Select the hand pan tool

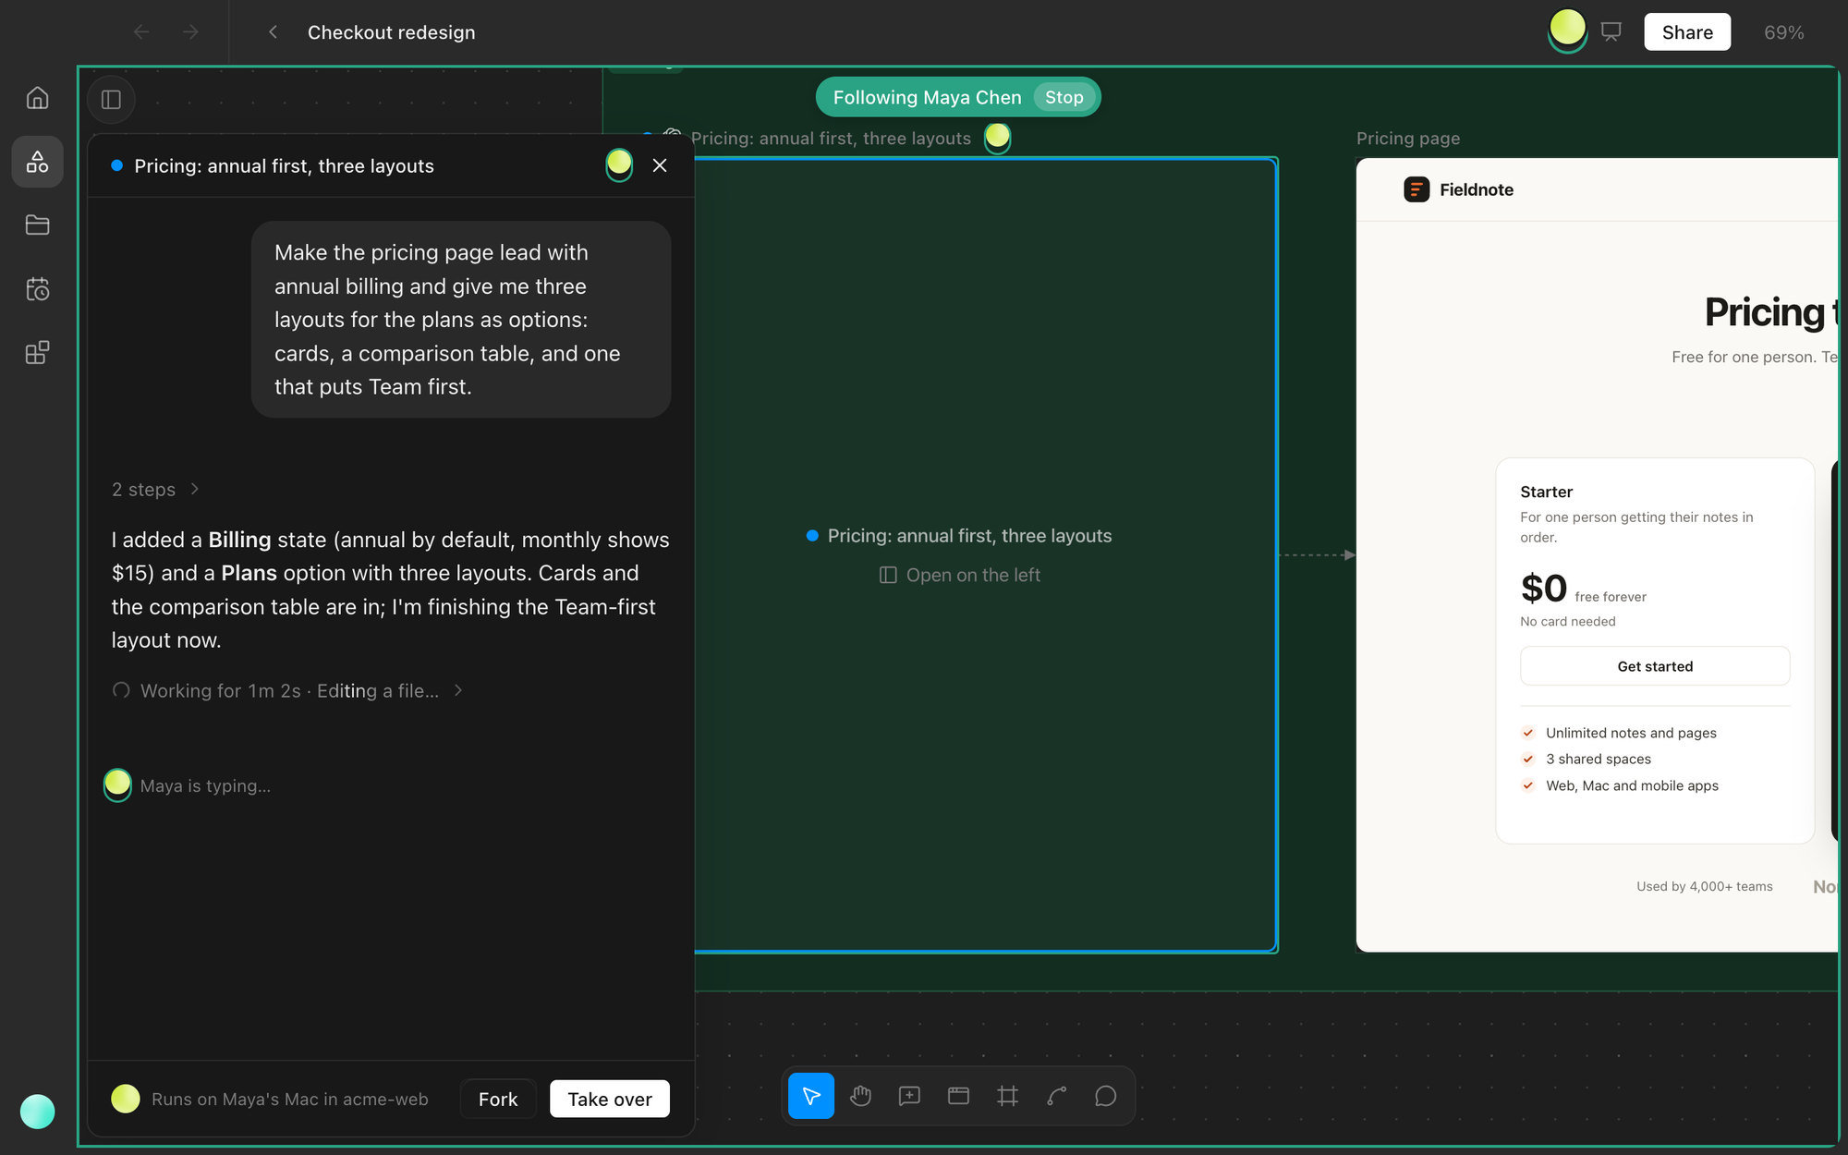[860, 1096]
